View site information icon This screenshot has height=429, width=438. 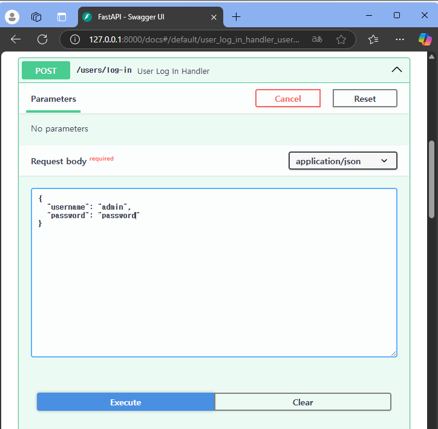point(75,39)
